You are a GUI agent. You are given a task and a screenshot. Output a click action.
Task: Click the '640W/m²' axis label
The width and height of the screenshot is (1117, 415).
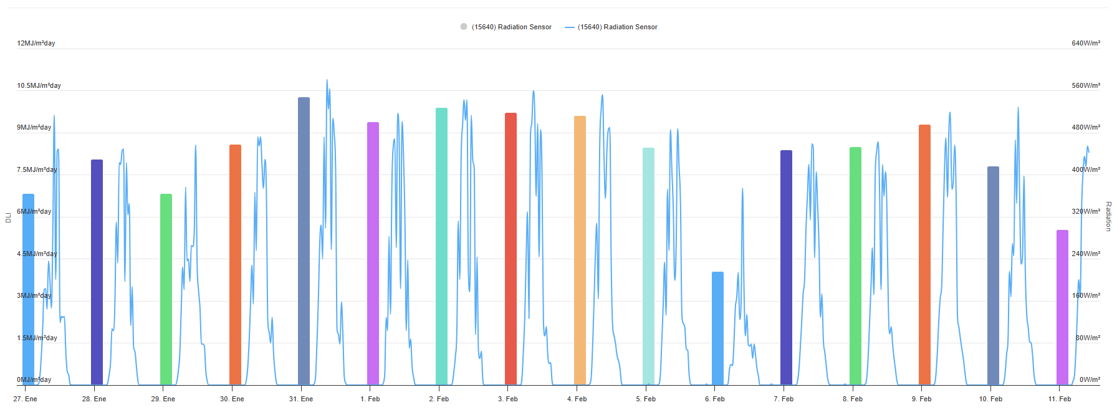click(1086, 43)
